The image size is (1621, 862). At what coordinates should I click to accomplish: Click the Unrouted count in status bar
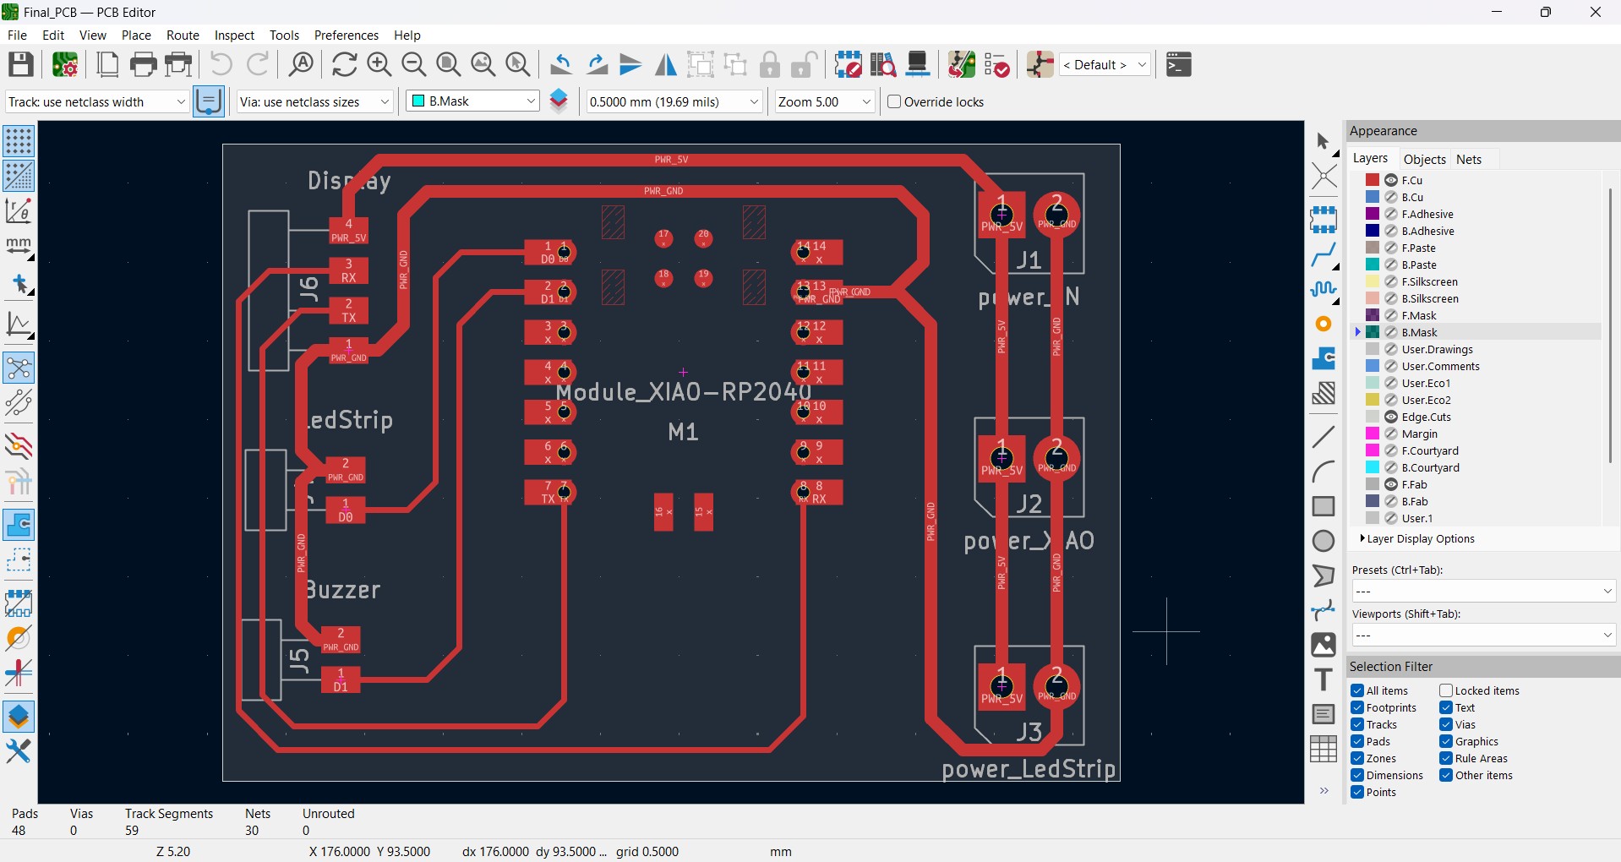[x=306, y=831]
